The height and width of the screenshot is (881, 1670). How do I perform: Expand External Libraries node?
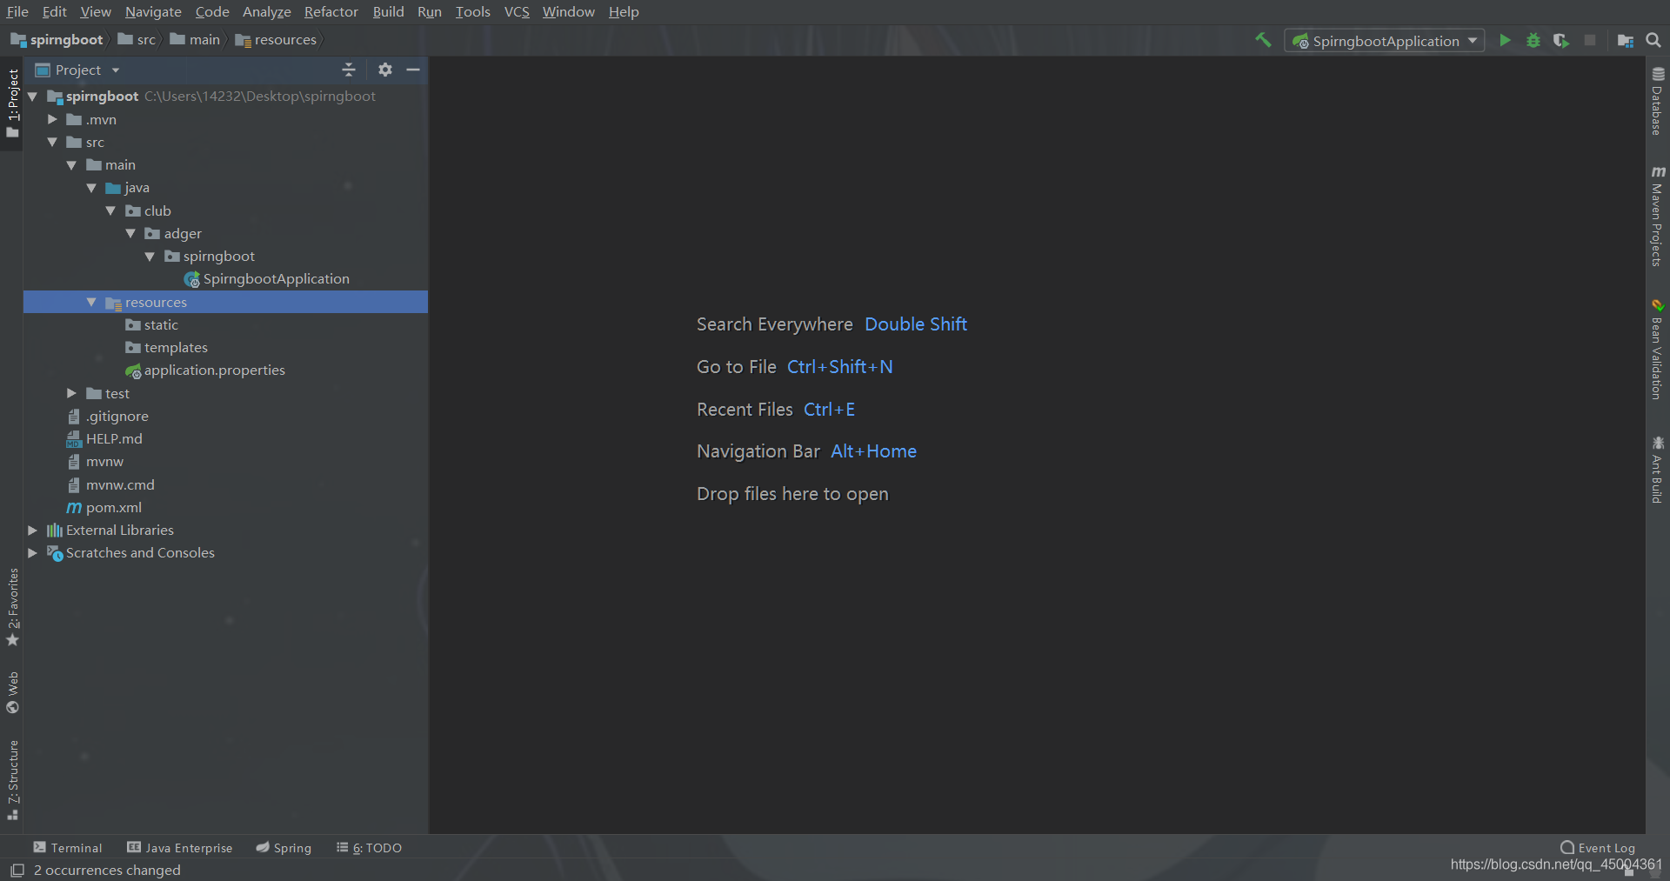[32, 530]
